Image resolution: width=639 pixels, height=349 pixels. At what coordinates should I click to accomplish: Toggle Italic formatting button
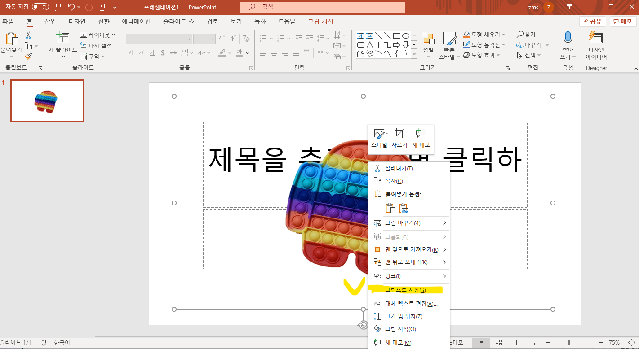pos(142,53)
